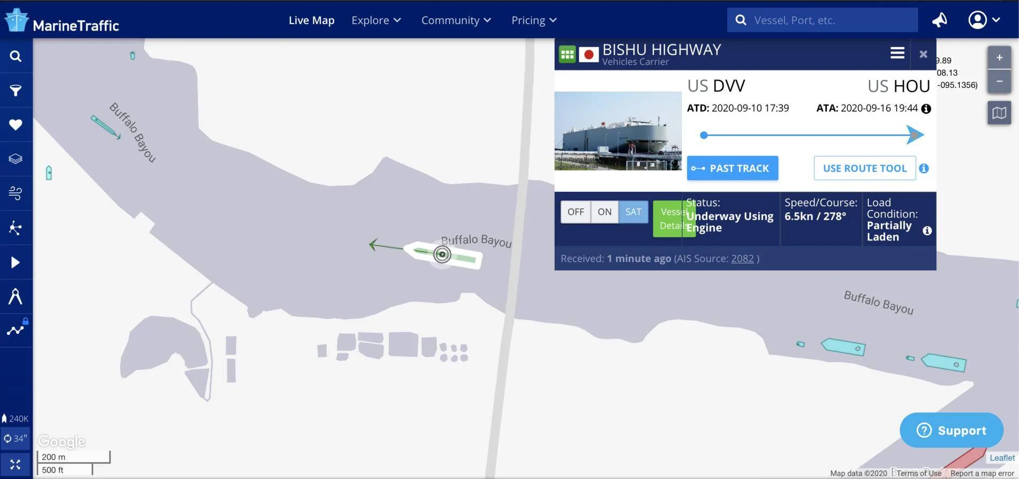This screenshot has height=479, width=1019.
Task: Click the 200 m scale bar
Action: point(73,457)
